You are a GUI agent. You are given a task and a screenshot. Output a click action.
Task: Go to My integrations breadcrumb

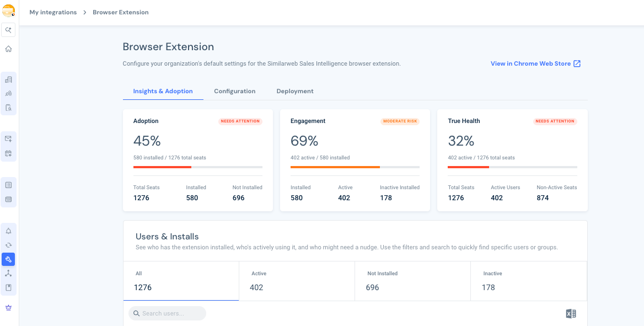[53, 12]
